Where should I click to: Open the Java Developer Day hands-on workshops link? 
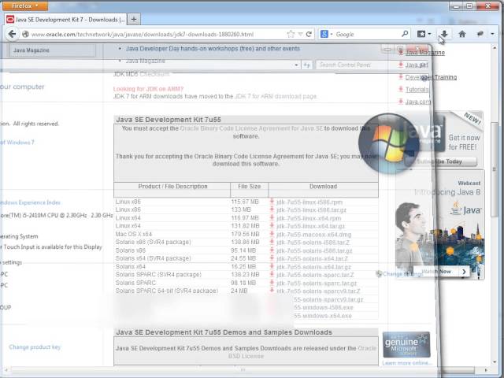[x=213, y=49]
